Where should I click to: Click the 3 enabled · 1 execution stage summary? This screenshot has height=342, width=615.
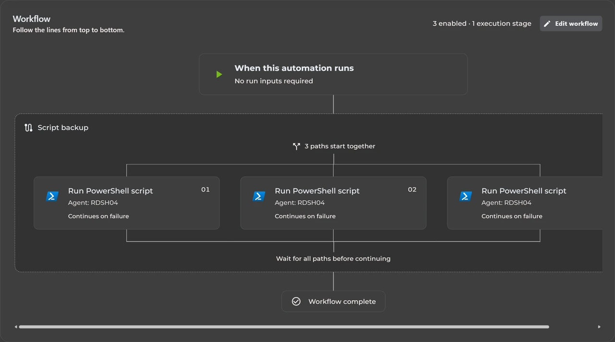pyautogui.click(x=482, y=24)
